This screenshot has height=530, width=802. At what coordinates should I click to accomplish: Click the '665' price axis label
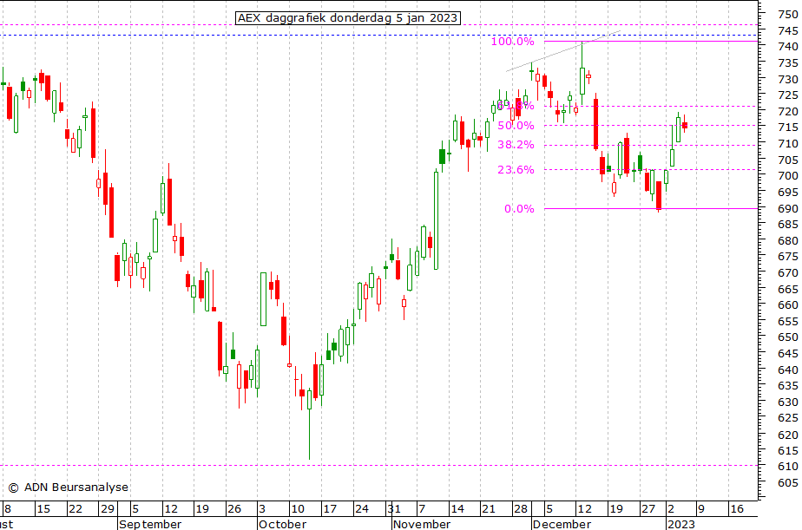788,289
